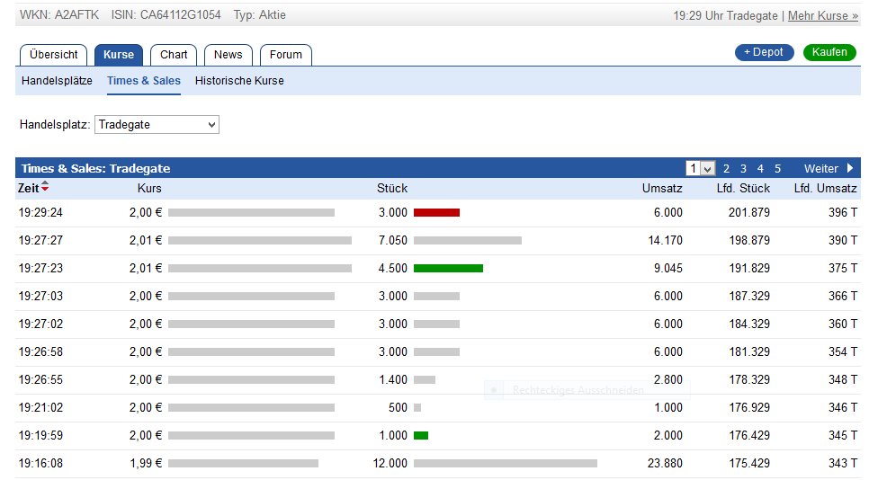Image resolution: width=878 pixels, height=480 pixels.
Task: Click the Lfd. Umsatz column header
Action: [825, 188]
